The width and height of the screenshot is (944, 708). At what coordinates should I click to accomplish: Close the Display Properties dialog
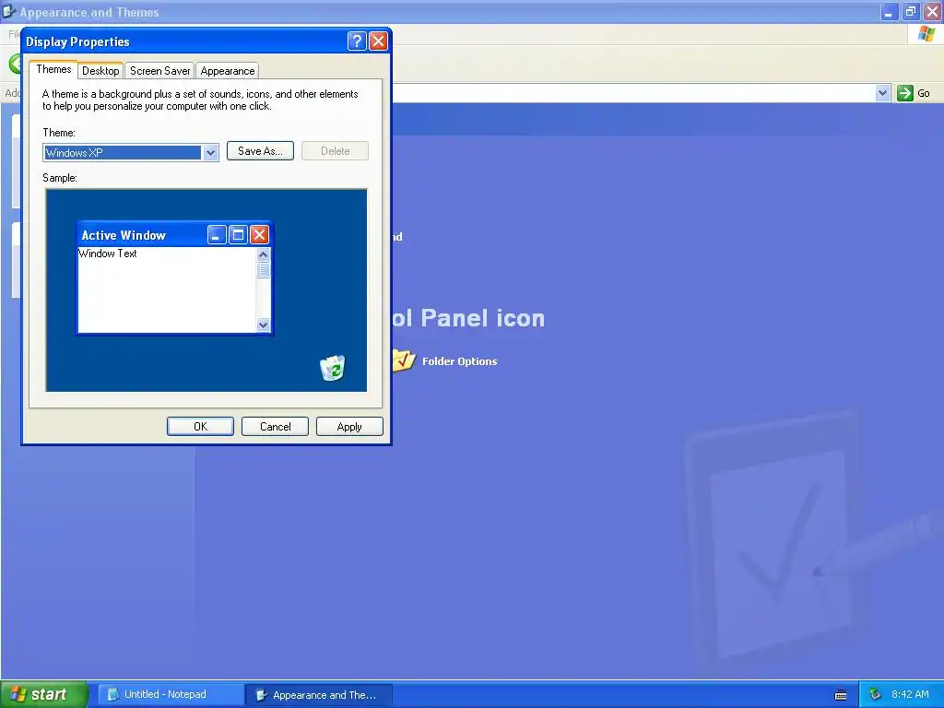(378, 41)
